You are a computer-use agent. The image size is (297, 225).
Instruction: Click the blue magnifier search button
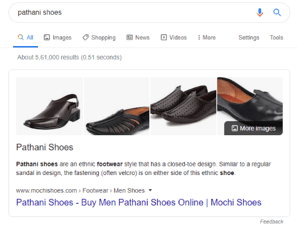[277, 13]
